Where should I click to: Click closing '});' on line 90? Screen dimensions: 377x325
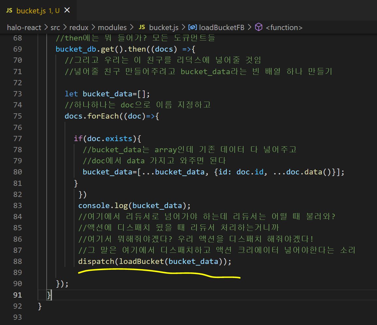pos(62,284)
